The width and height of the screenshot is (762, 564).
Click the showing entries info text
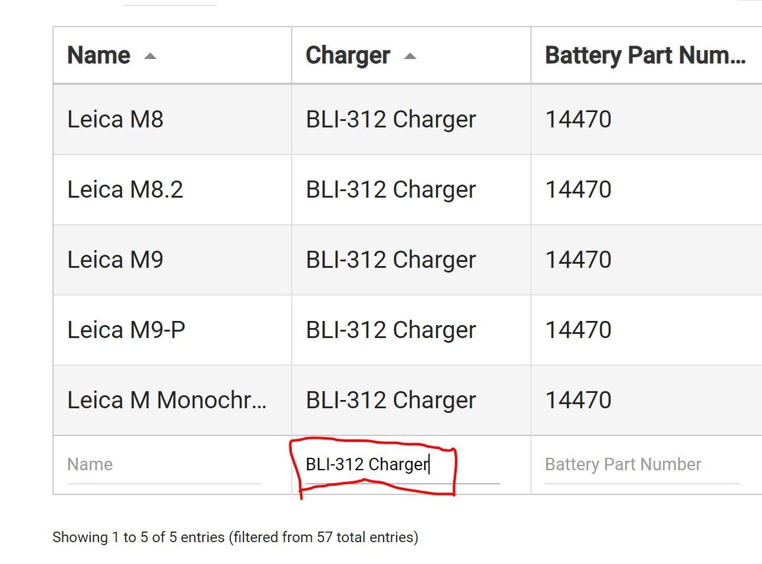tap(235, 537)
